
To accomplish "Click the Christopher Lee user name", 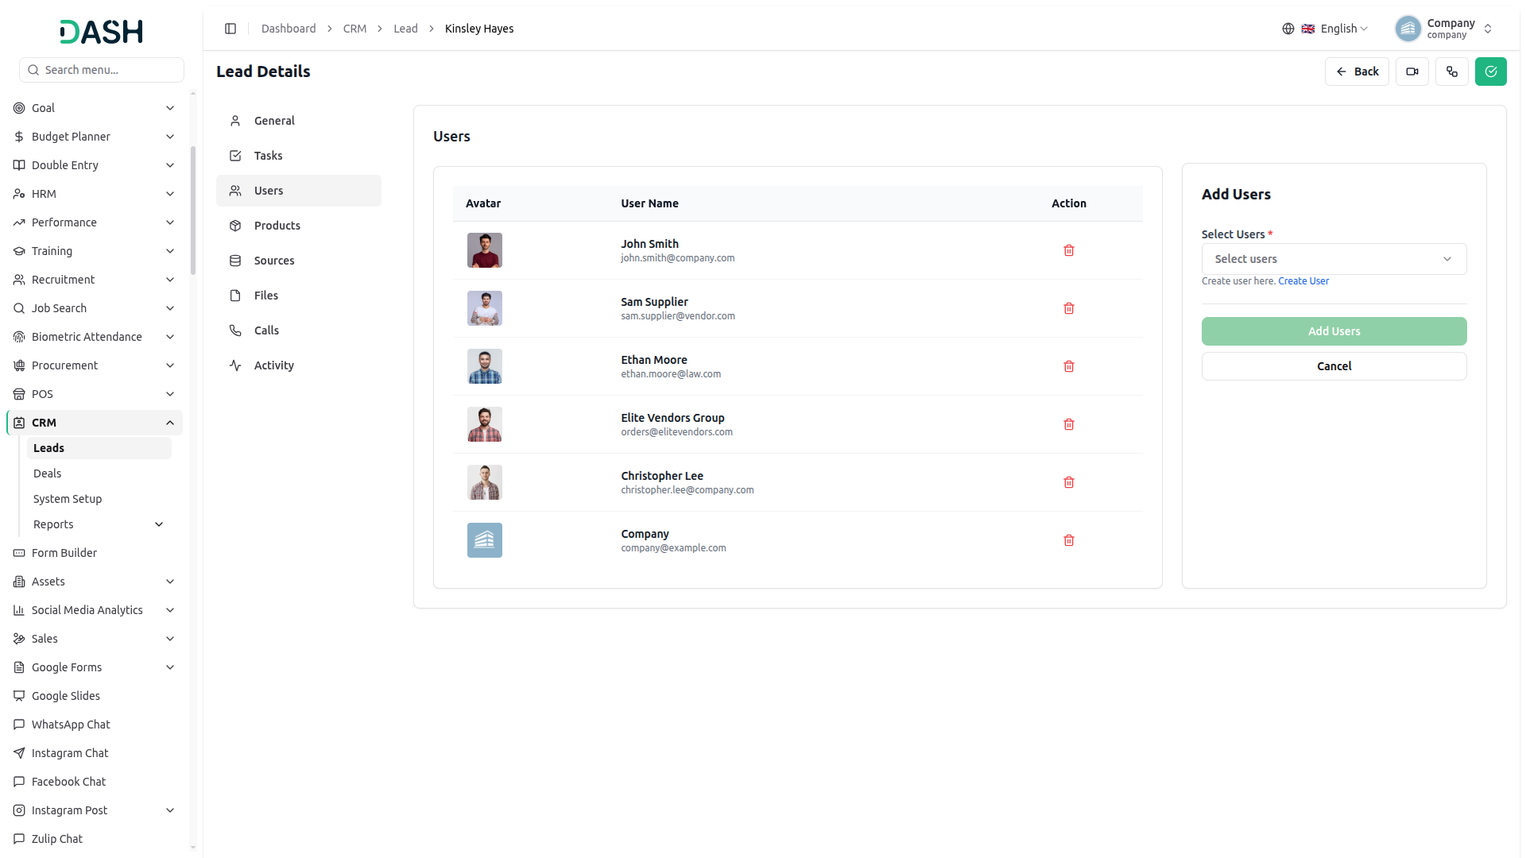I will (662, 476).
